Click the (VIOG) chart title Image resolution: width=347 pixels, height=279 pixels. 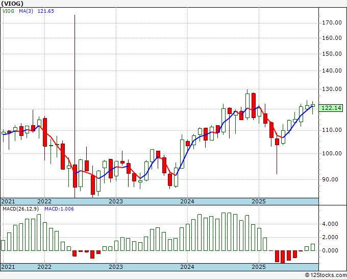(x=12, y=4)
